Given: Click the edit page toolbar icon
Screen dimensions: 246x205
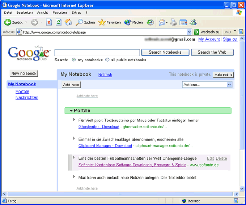Looking at the screenshot, I should [x=183, y=22].
